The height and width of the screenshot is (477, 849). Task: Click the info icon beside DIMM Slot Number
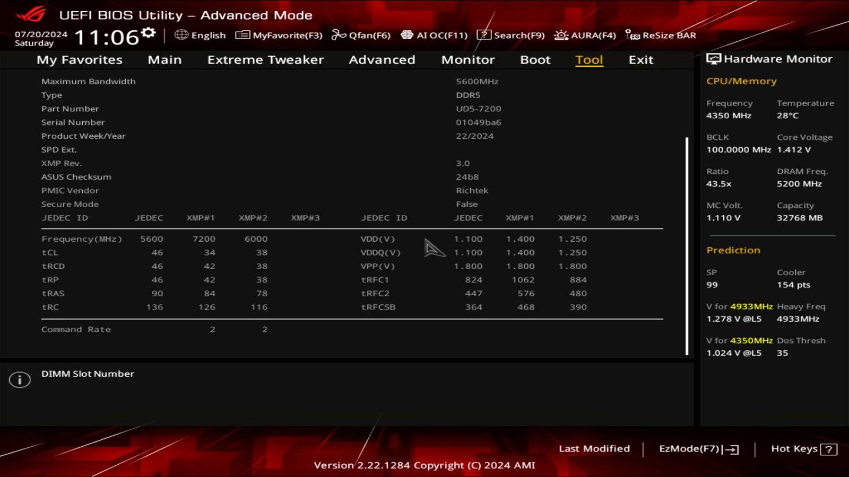click(20, 379)
